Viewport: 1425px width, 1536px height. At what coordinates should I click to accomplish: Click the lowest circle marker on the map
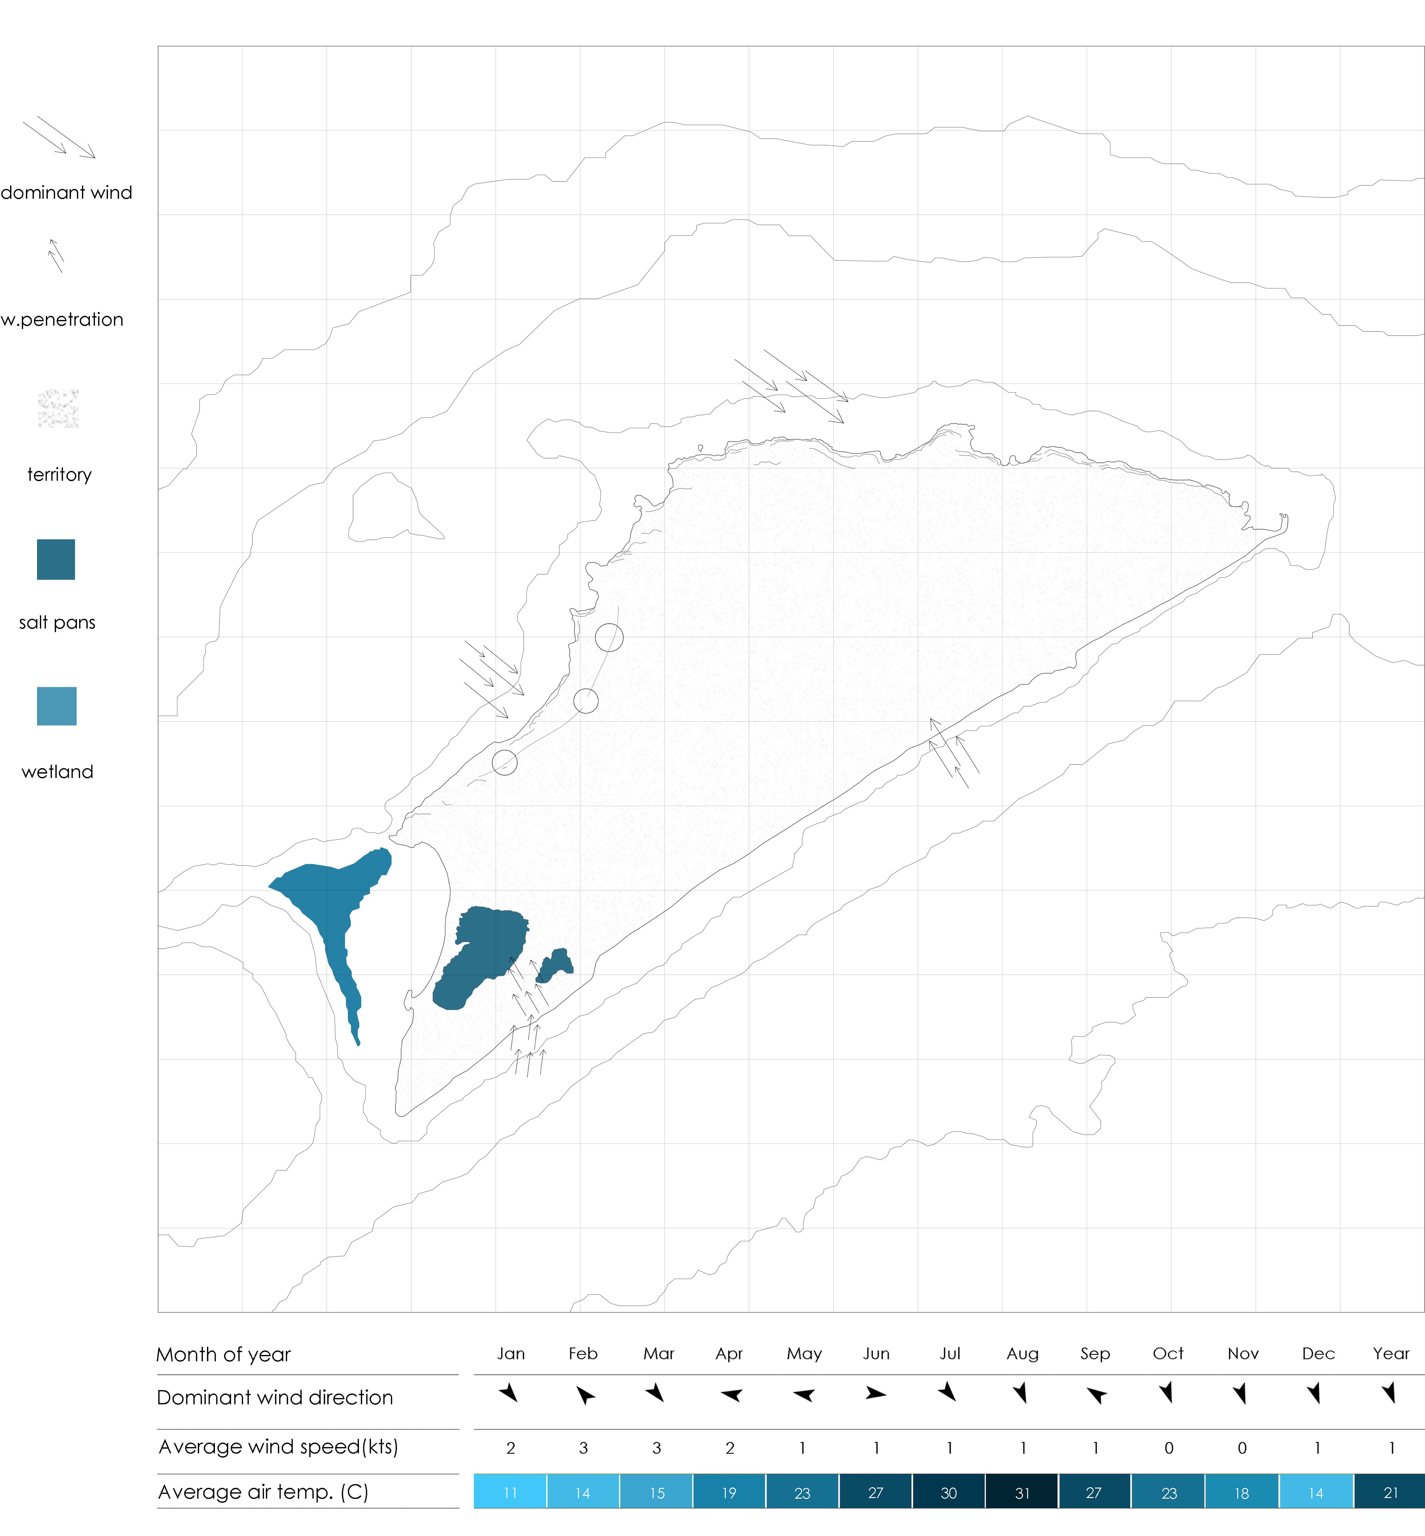[504, 763]
